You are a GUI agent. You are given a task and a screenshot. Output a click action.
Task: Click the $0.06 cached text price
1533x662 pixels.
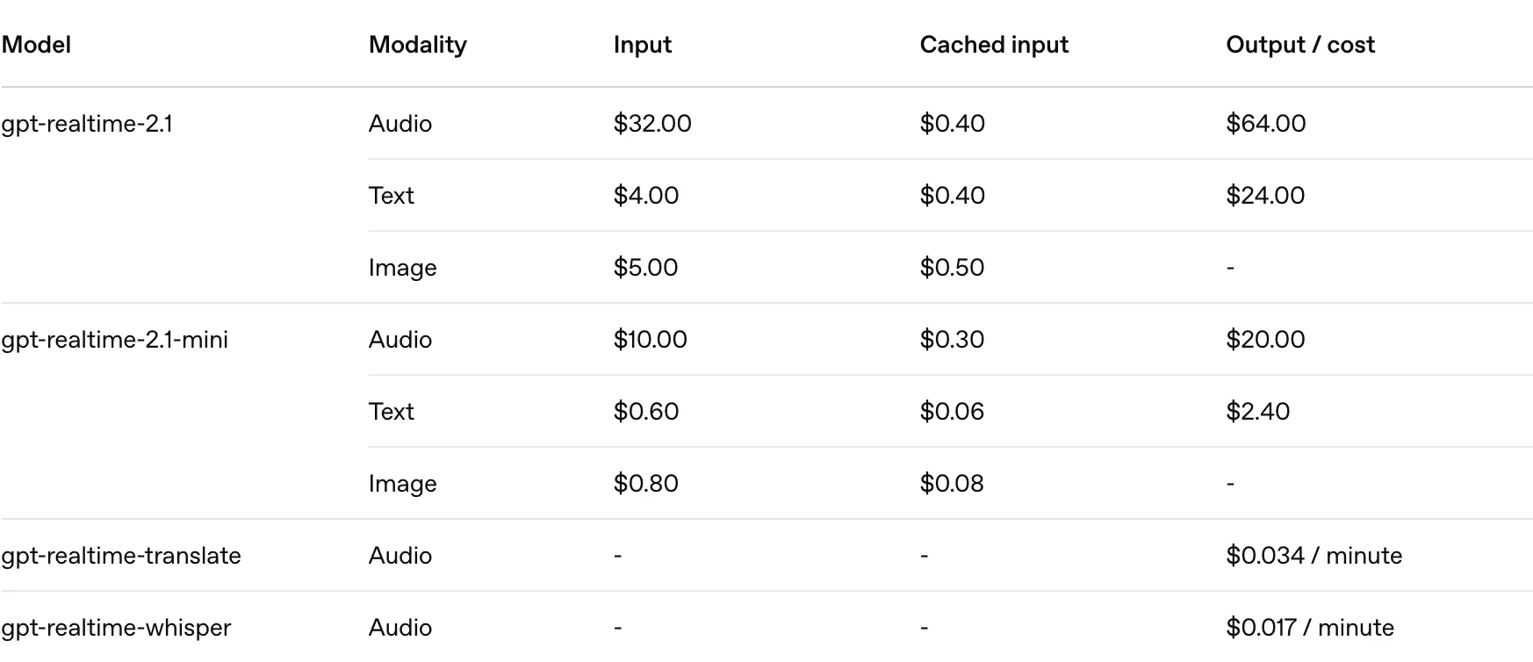point(952,412)
